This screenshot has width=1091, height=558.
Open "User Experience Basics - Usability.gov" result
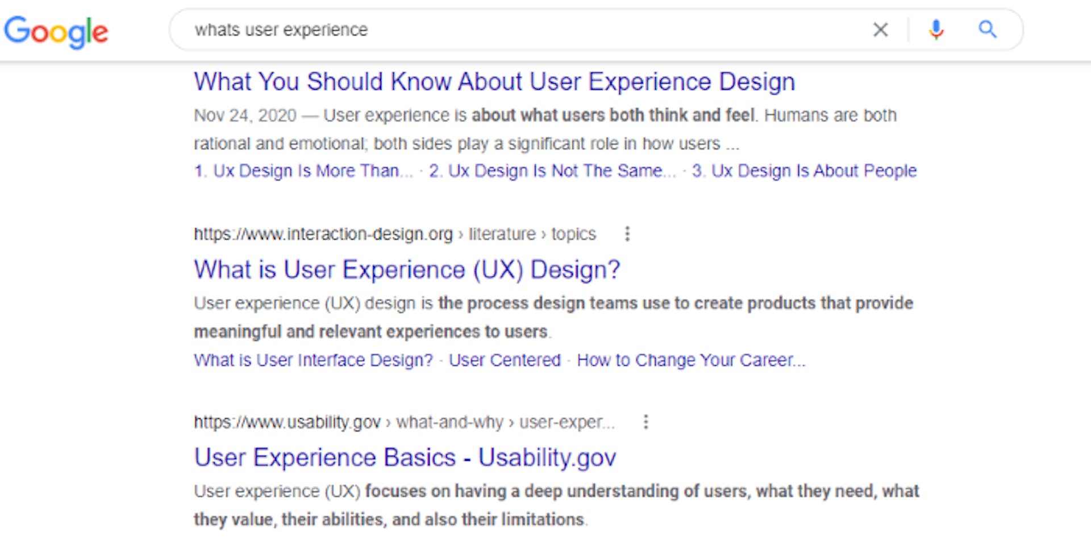click(405, 457)
